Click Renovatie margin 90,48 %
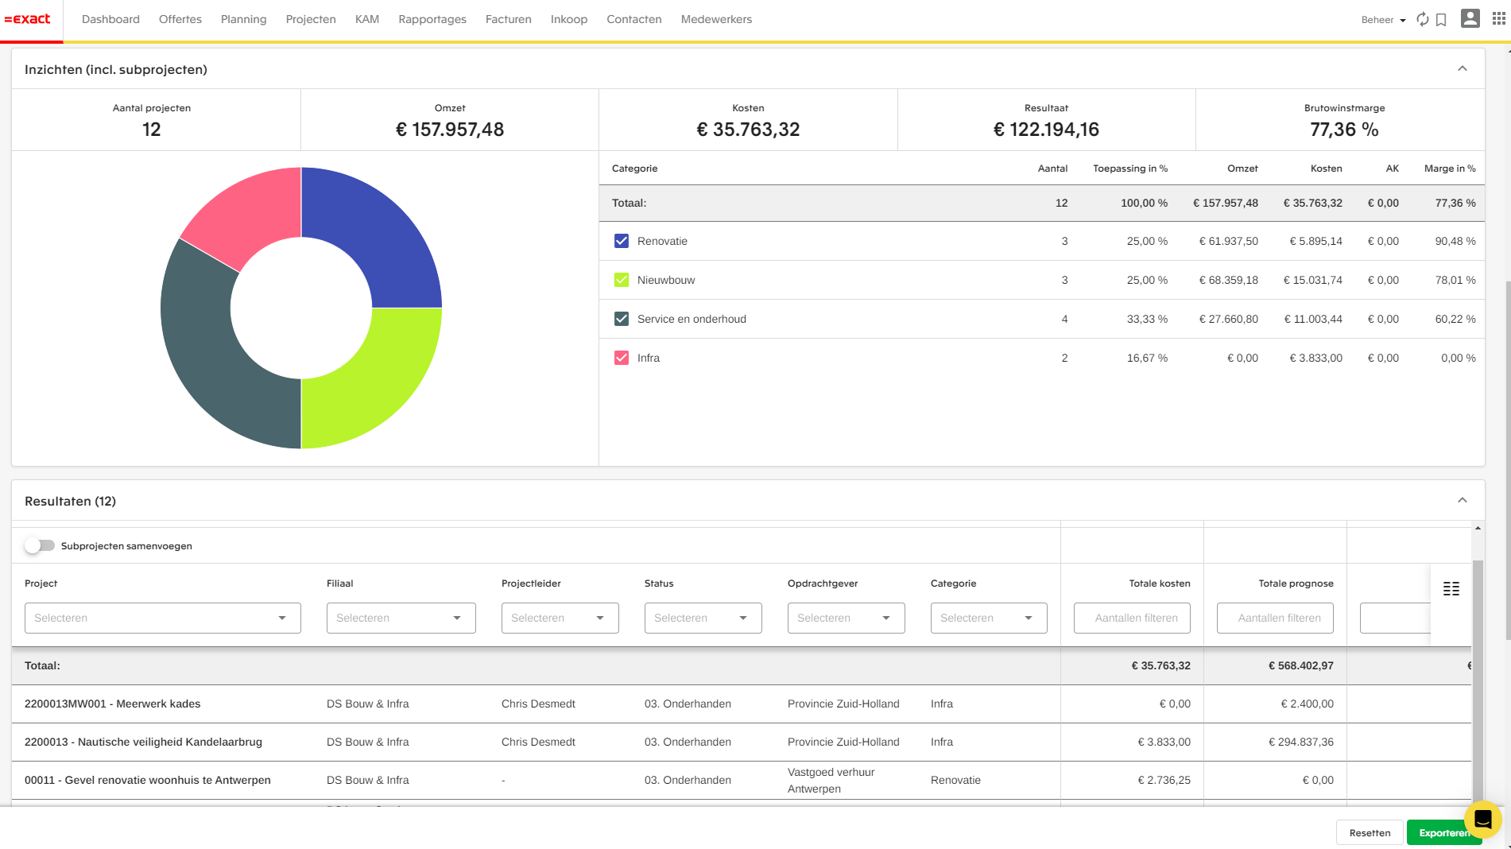 click(1455, 241)
